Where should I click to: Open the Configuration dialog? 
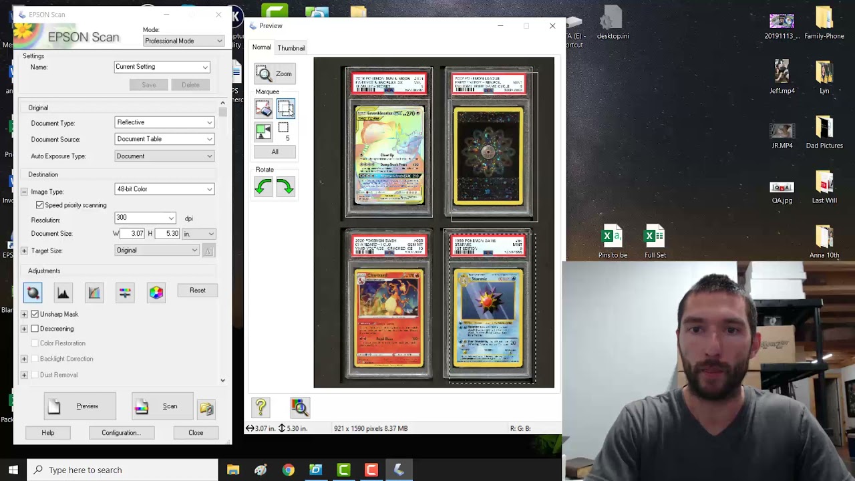[x=121, y=433]
